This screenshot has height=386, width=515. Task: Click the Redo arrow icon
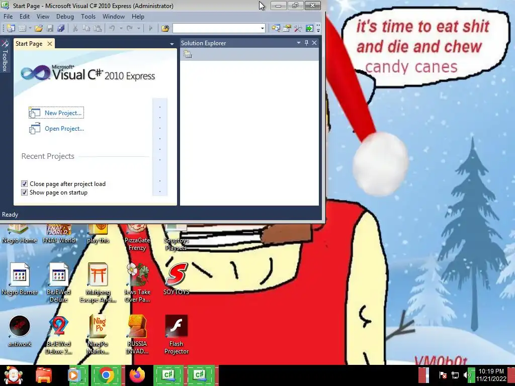[x=130, y=29]
